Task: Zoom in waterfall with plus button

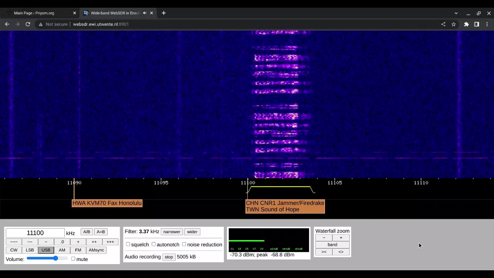Action: (x=341, y=238)
